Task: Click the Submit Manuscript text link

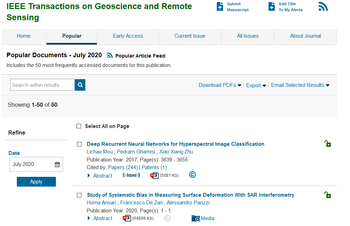Action: click(x=238, y=7)
